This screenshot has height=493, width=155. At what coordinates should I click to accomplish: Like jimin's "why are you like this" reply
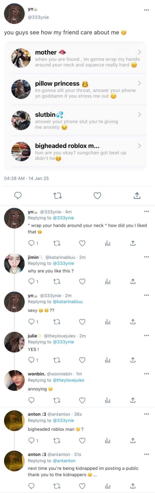tap(82, 282)
